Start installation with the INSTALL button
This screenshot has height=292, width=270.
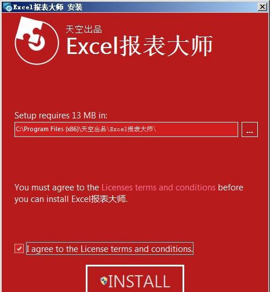[x=135, y=280]
